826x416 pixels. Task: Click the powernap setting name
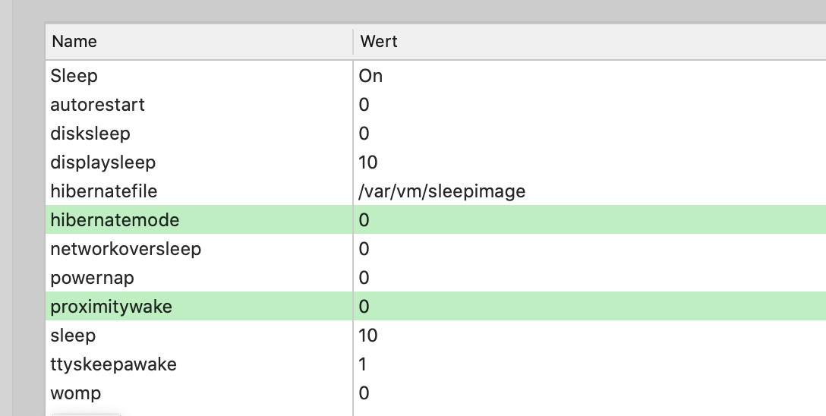[92, 278]
